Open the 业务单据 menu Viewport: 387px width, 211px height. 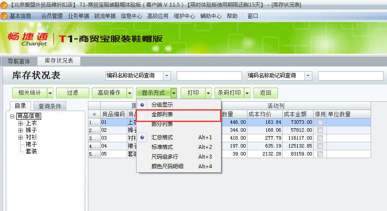click(78, 16)
